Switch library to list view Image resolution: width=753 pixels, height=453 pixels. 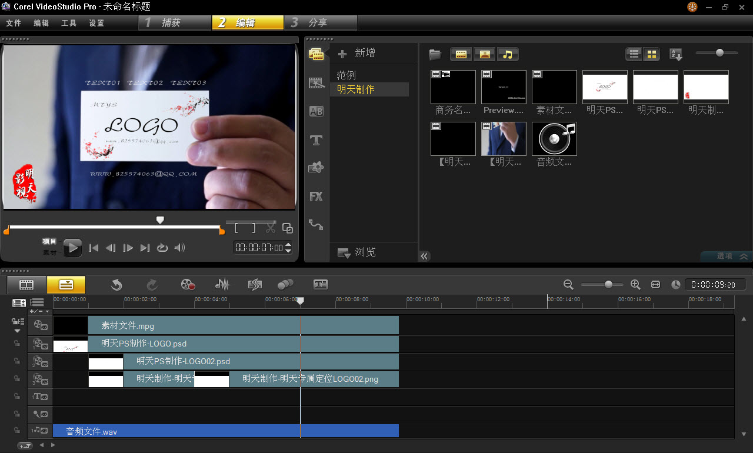click(x=634, y=55)
